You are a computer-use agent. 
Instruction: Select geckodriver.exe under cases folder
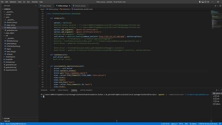(x=12, y=30)
